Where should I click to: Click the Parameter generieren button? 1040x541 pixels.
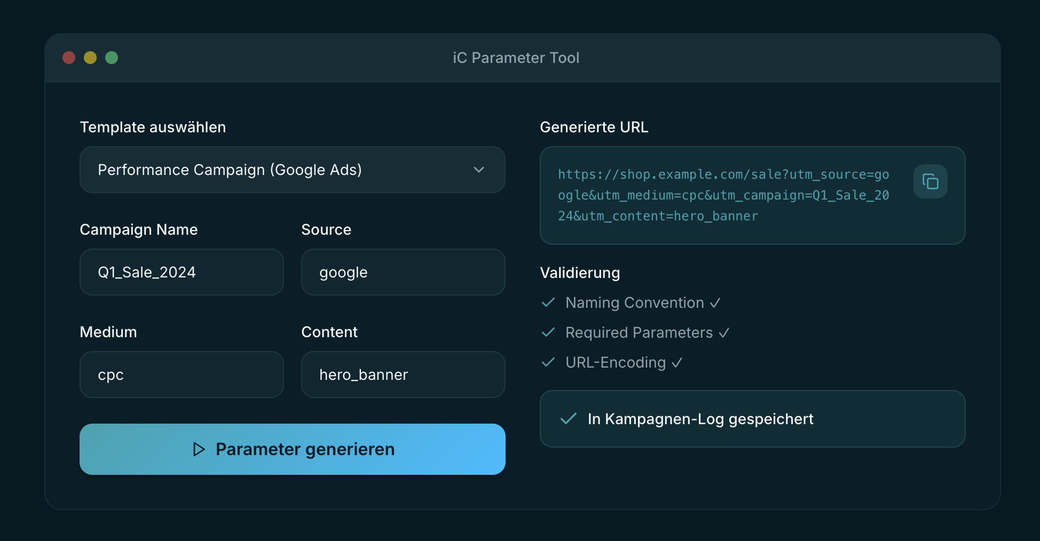point(293,449)
